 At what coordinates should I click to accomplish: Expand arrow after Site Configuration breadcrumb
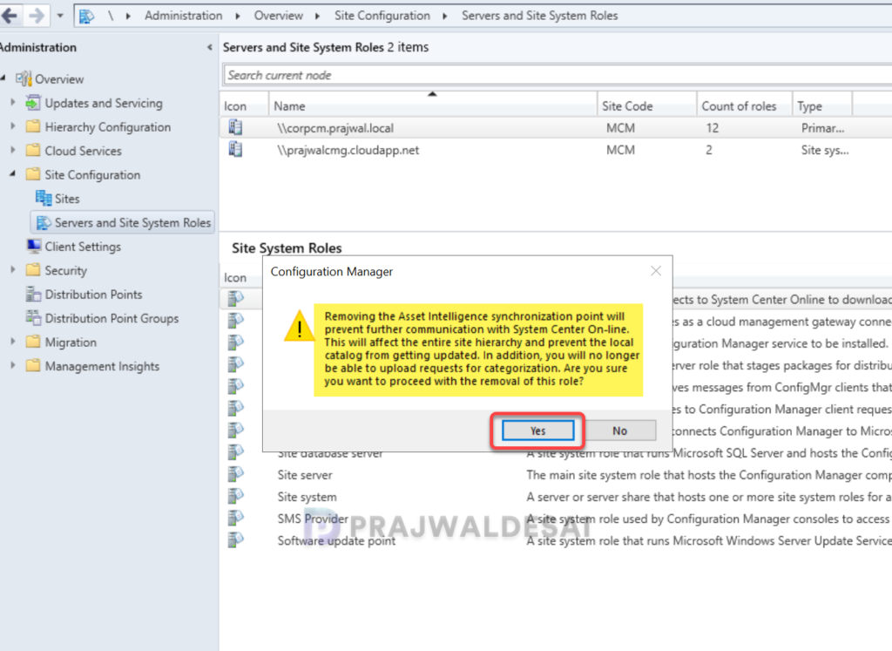click(x=445, y=16)
